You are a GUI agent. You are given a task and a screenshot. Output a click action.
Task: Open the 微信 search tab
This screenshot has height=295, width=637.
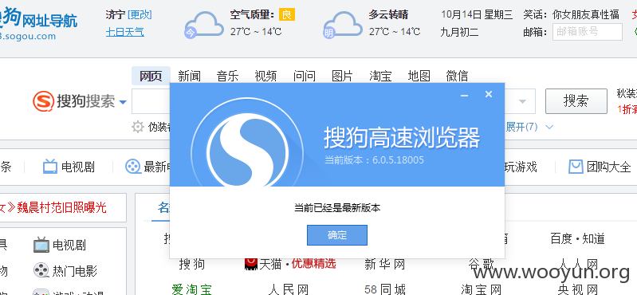click(457, 76)
